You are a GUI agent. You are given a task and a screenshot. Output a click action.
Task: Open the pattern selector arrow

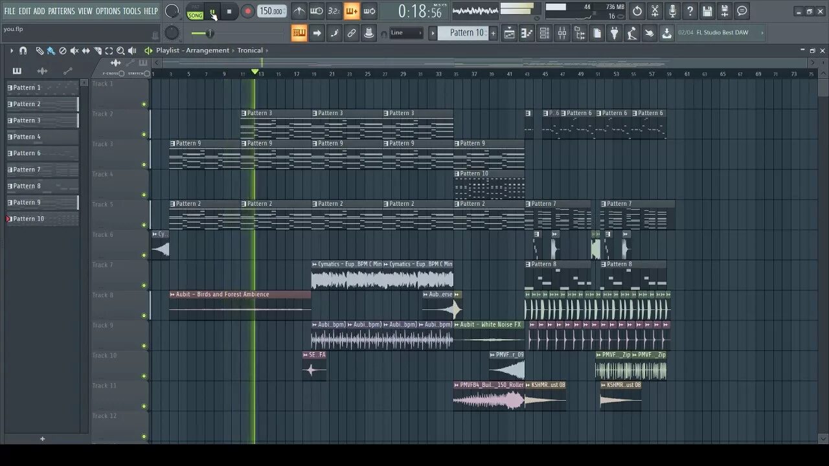(433, 33)
